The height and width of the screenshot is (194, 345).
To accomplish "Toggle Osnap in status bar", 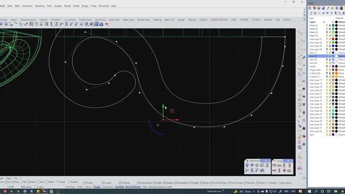I will click(x=96, y=187).
